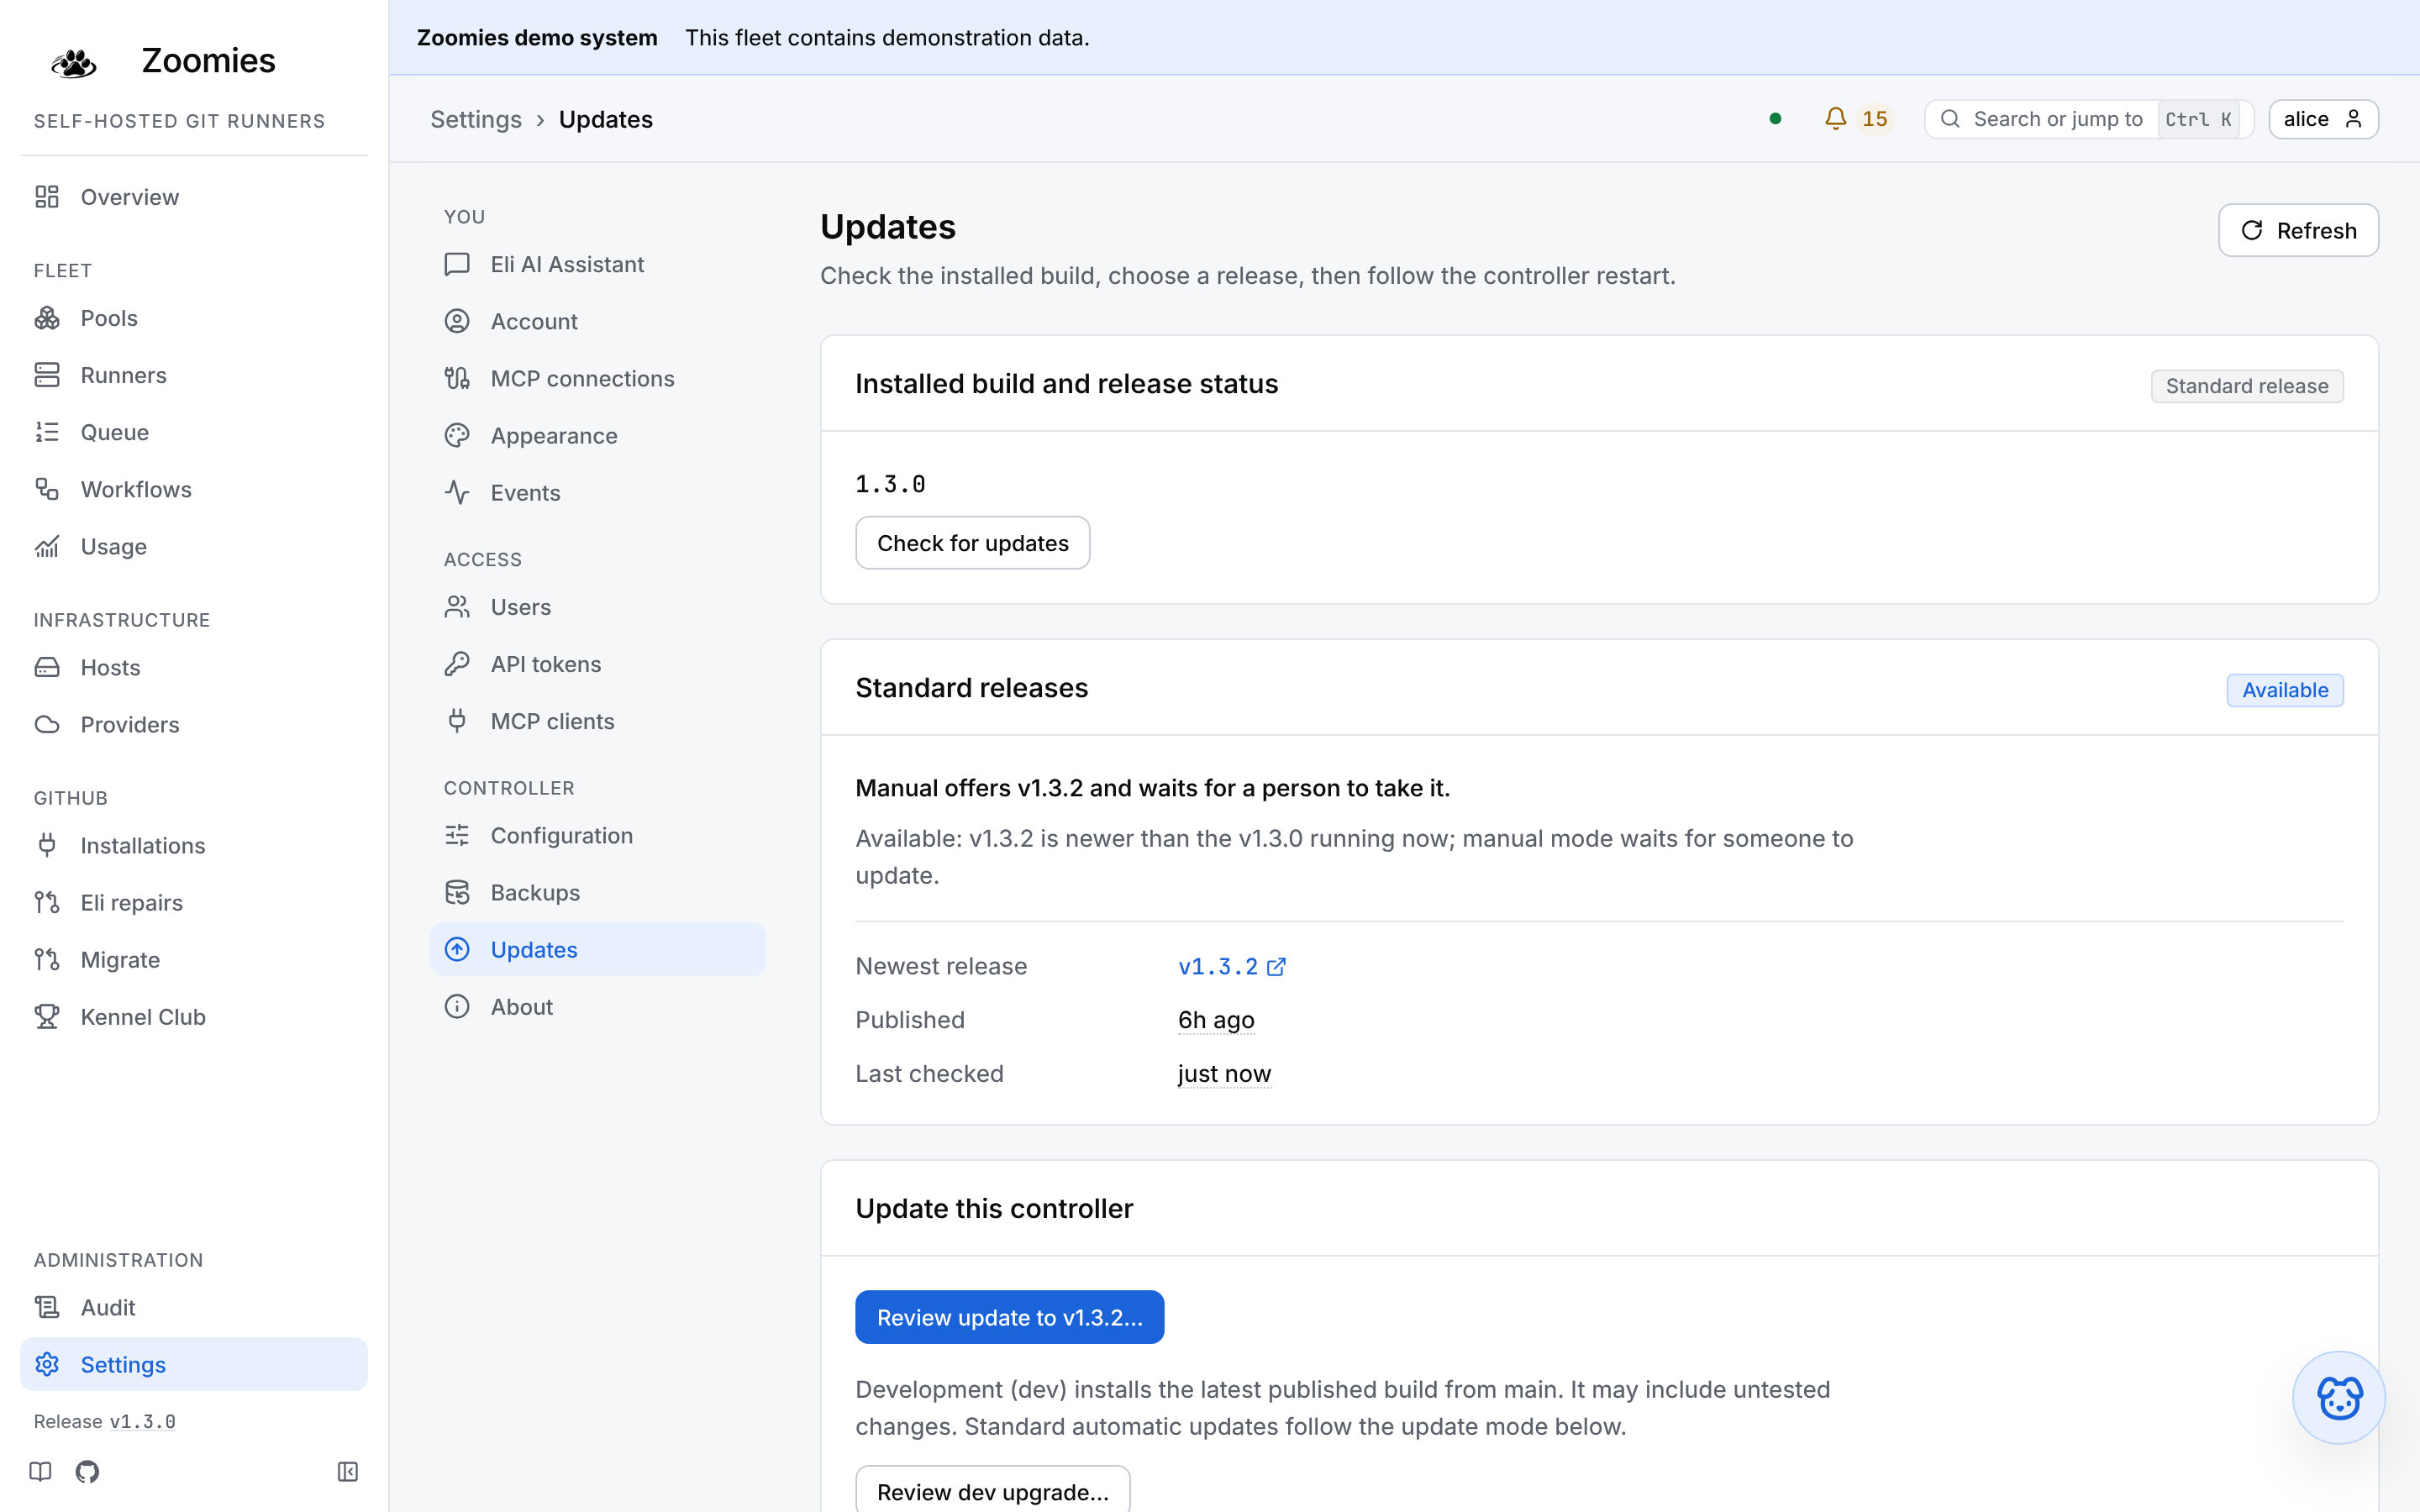Viewport: 2420px width, 1512px height.
Task: Click the Providers cloud icon
Action: 47,724
